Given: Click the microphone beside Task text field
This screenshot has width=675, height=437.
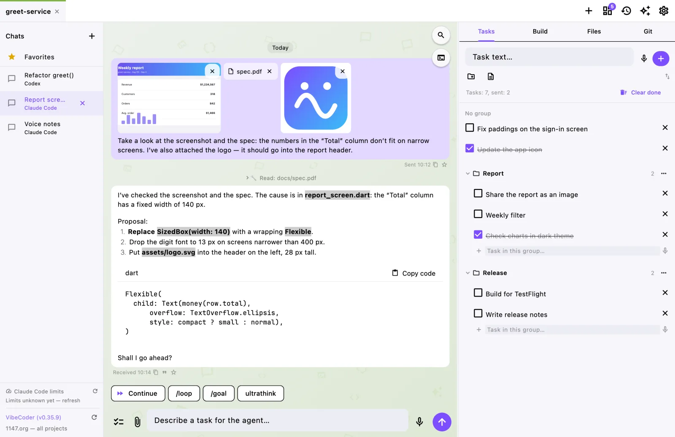Looking at the screenshot, I should pos(644,58).
